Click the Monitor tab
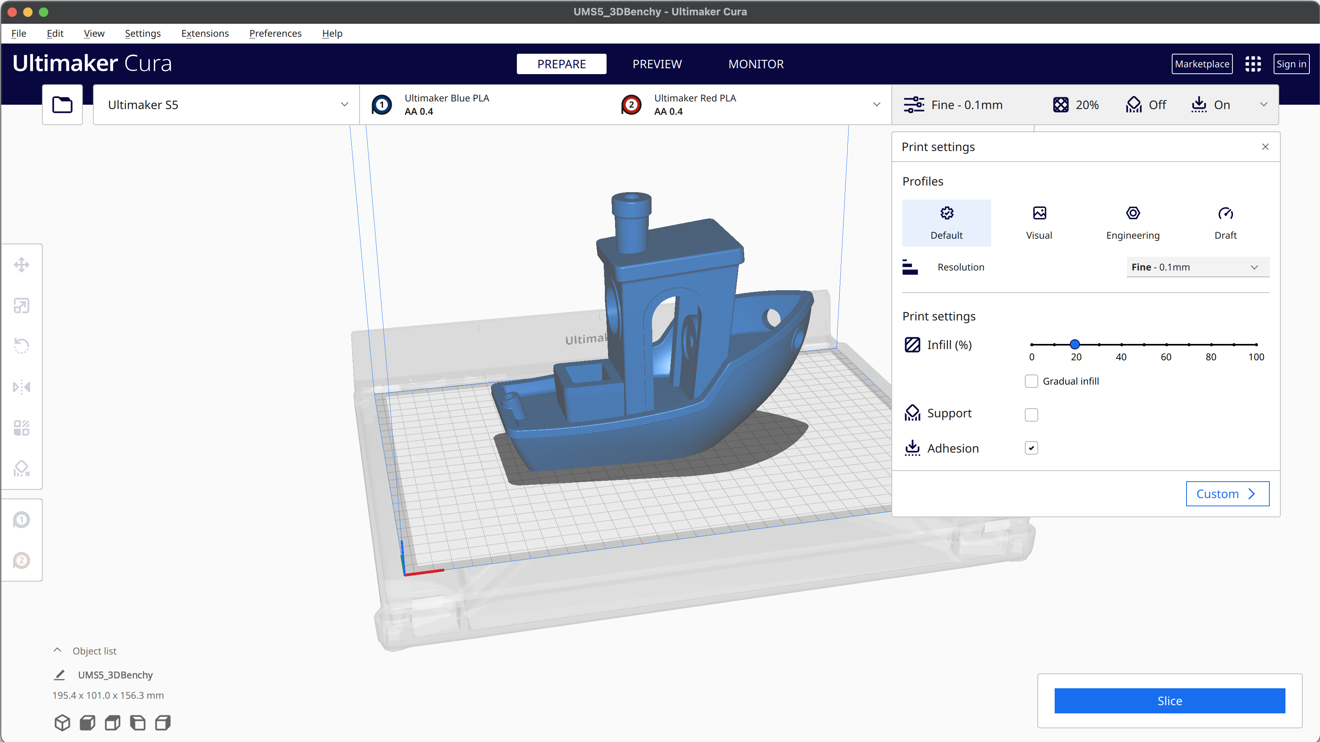The image size is (1320, 742). coord(756,64)
